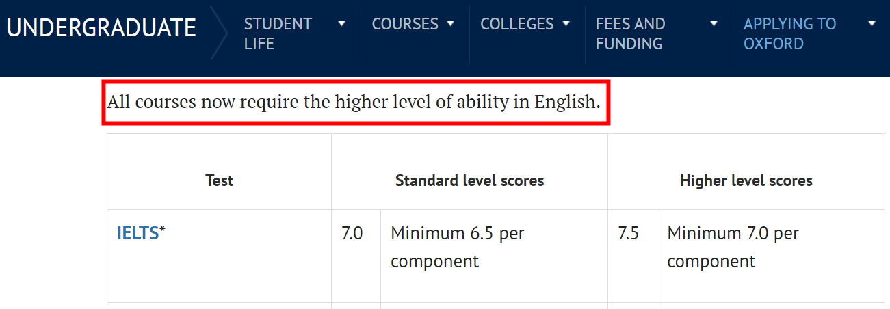Click the 7.0 standard IELTS score cell
Image resolution: width=890 pixels, height=309 pixels.
[x=352, y=233]
